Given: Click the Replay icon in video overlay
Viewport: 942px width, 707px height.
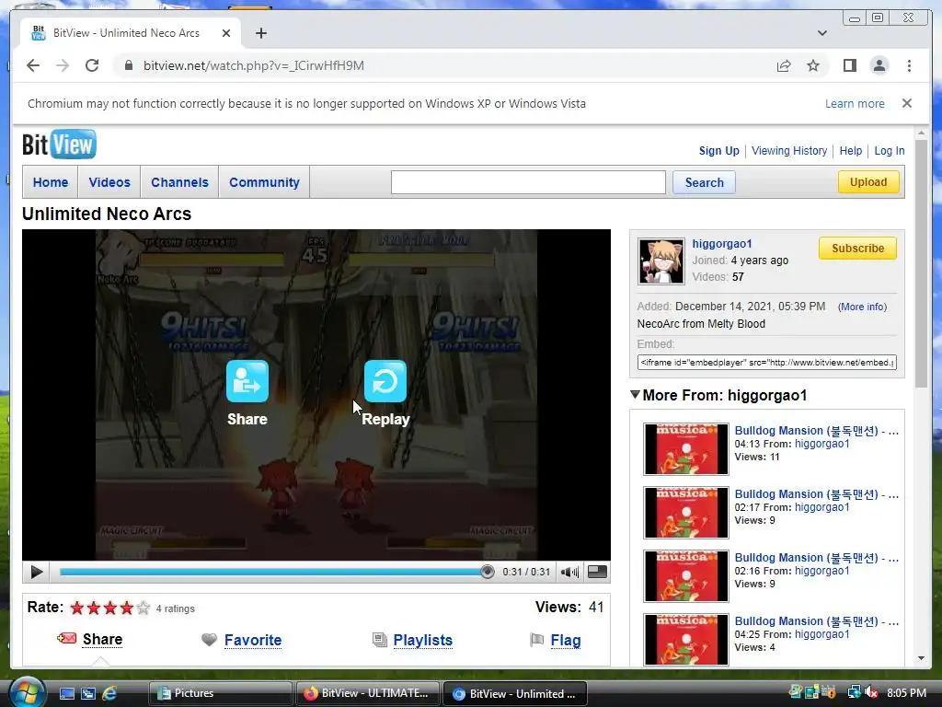Looking at the screenshot, I should click(385, 381).
